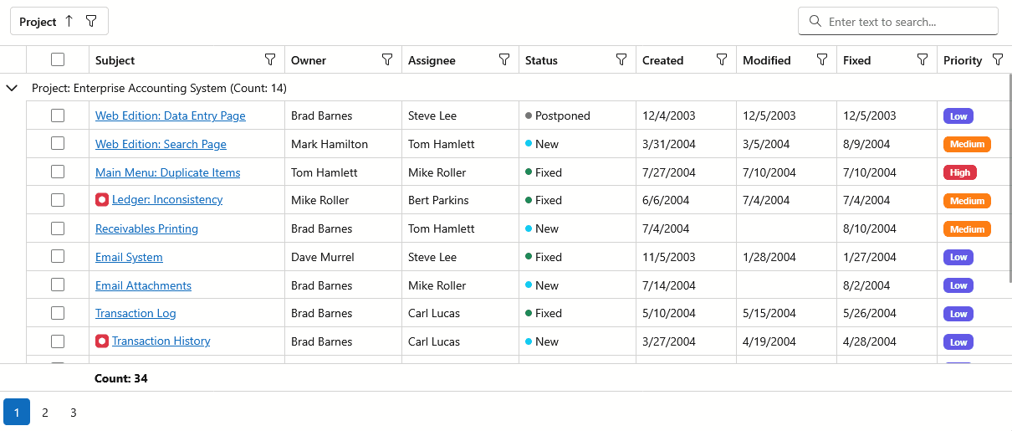The height and width of the screenshot is (431, 1012).
Task: Open the Web Edition: Data Entry Page link
Action: click(x=171, y=115)
